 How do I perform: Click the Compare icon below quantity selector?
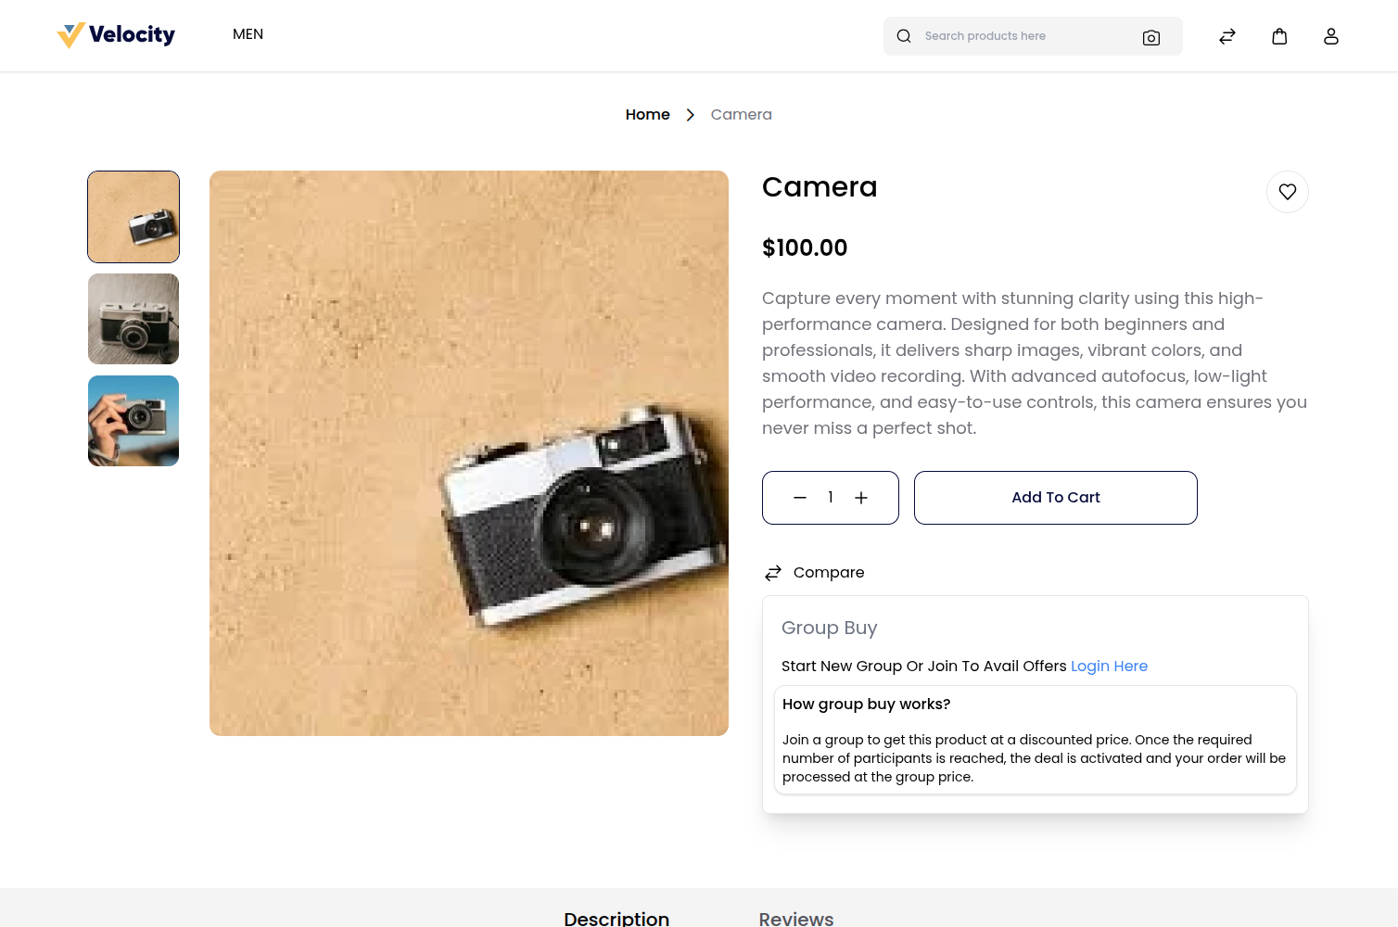[773, 572]
